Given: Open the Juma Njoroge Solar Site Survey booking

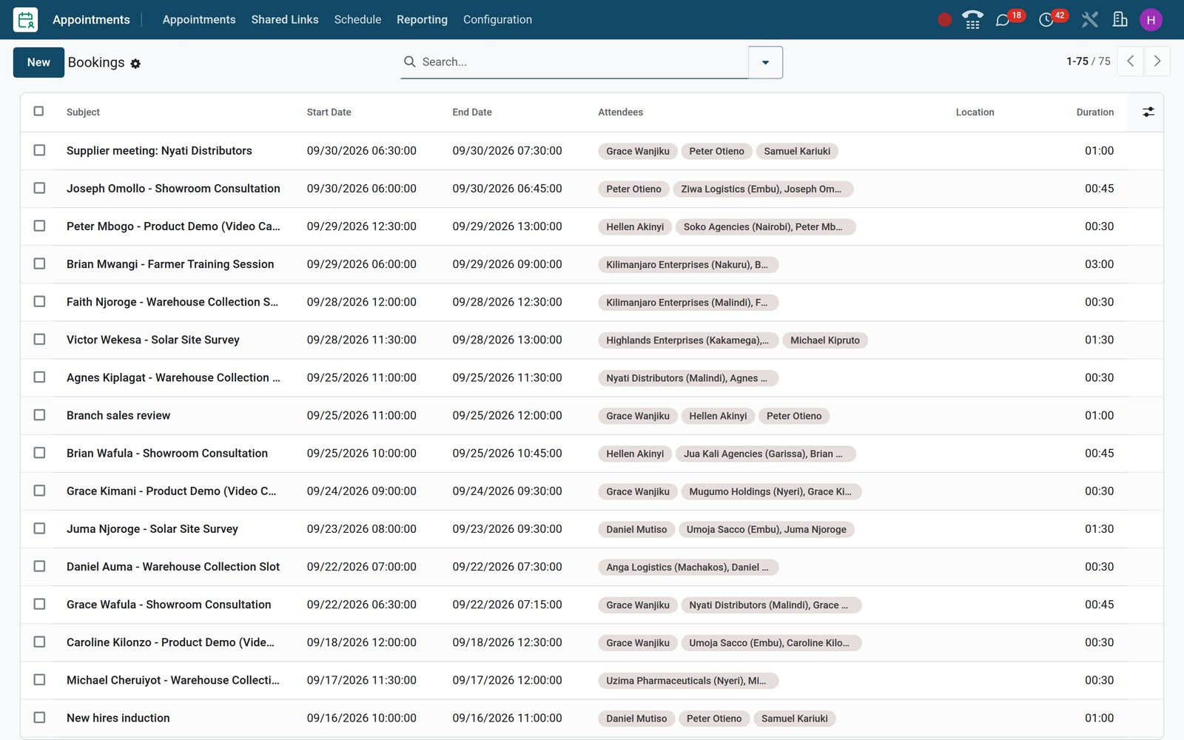Looking at the screenshot, I should coord(152,528).
